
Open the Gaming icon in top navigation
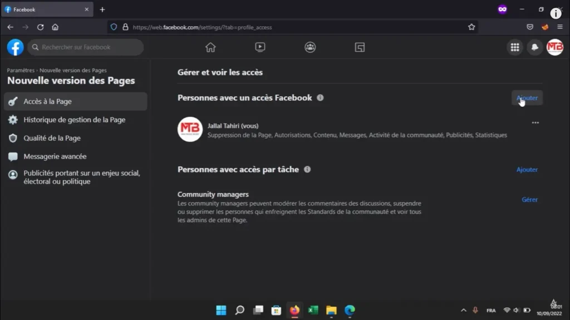360,47
